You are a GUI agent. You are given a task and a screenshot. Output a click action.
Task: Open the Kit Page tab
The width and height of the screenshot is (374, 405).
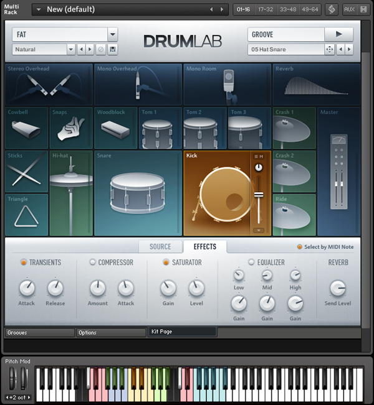tap(182, 332)
